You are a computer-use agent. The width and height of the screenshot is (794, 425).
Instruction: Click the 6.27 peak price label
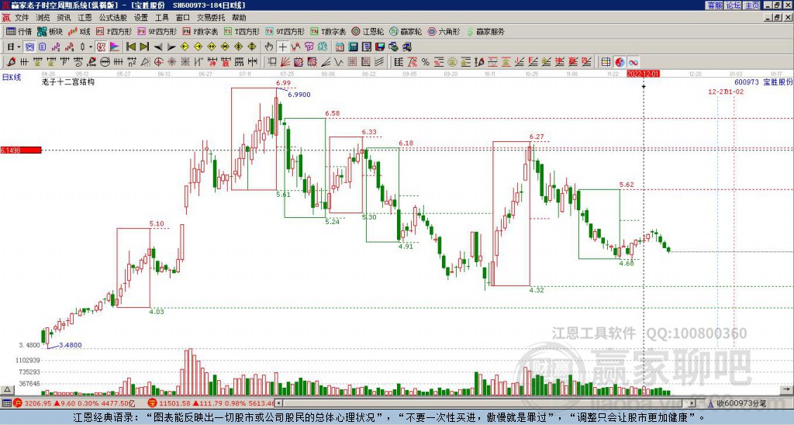pos(537,136)
